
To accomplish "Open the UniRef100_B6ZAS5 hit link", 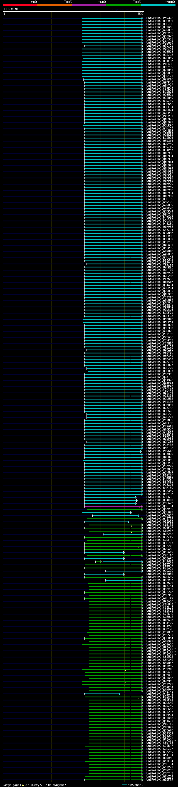I will coord(160,574).
